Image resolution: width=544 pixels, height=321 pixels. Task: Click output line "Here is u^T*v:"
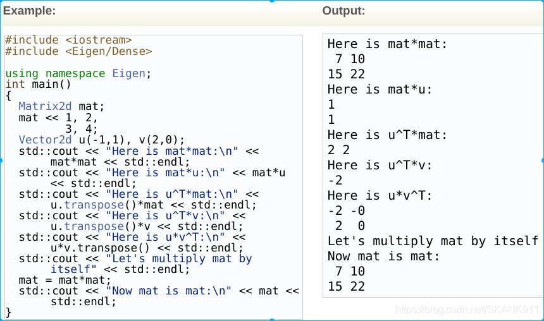click(380, 166)
